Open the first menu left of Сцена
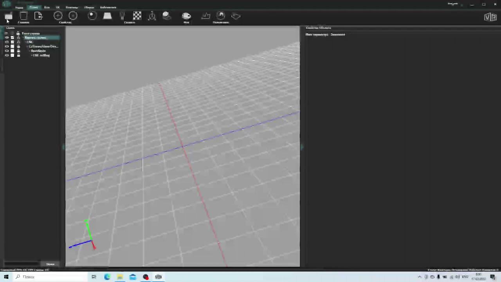501x282 pixels. (x=19, y=7)
